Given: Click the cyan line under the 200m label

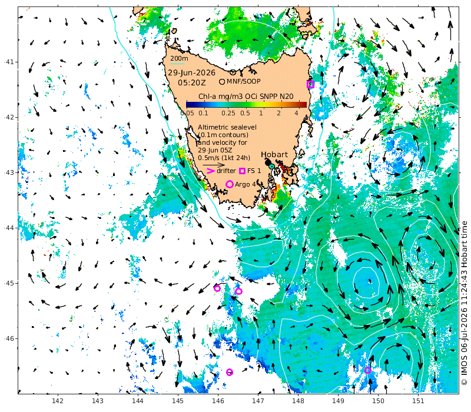Looking at the screenshot, I should pos(177,64).
